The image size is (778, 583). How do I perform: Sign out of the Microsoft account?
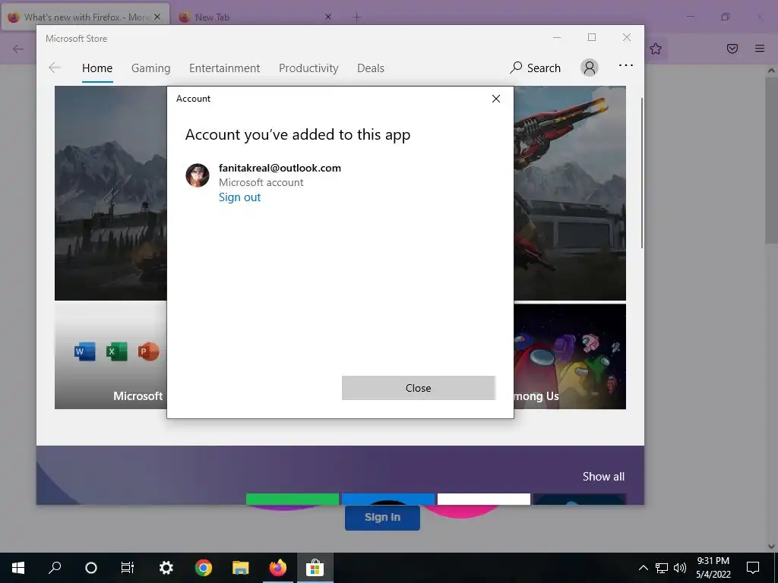239,197
